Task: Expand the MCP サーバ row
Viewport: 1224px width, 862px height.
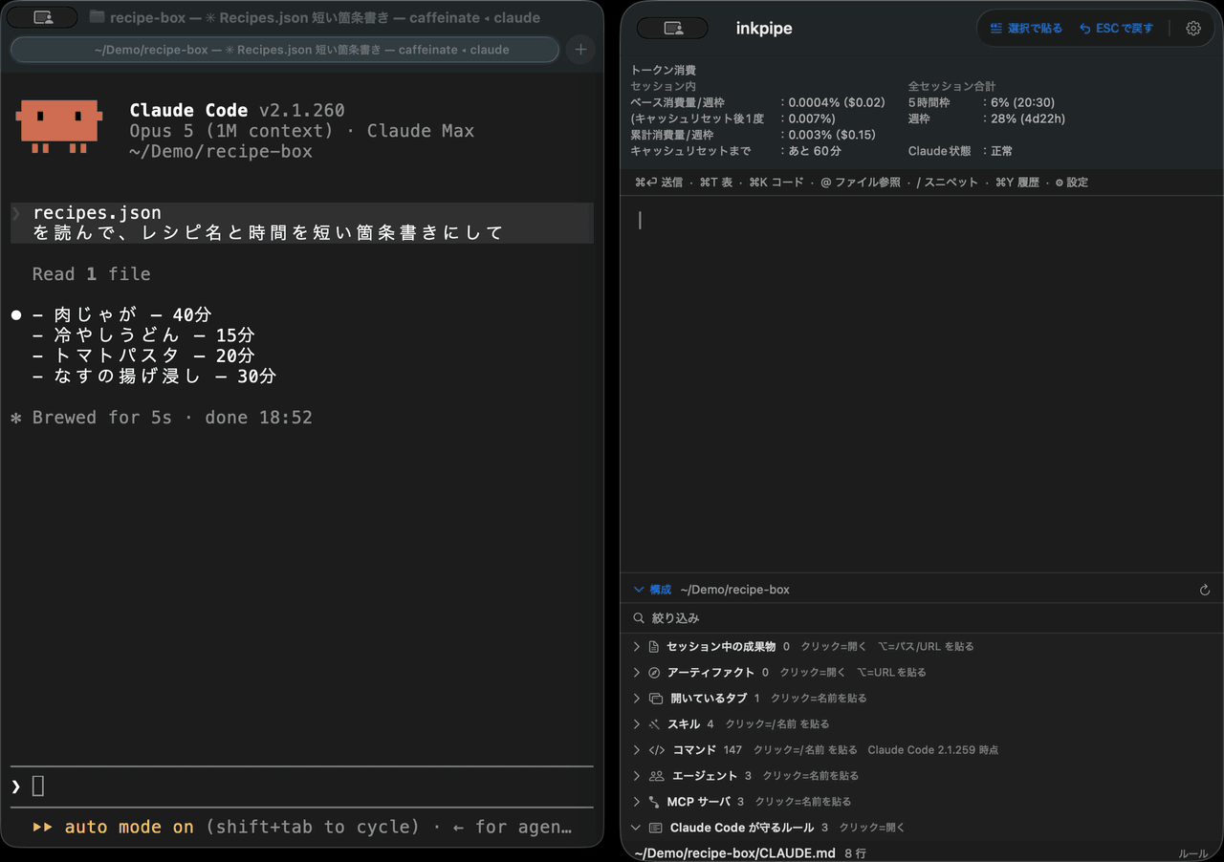Action: click(x=637, y=802)
